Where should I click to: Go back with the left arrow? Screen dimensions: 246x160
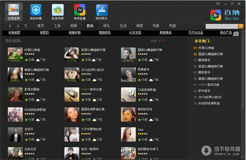click(10, 26)
